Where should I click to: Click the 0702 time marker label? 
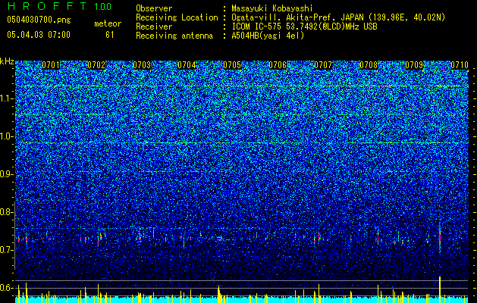click(x=96, y=65)
